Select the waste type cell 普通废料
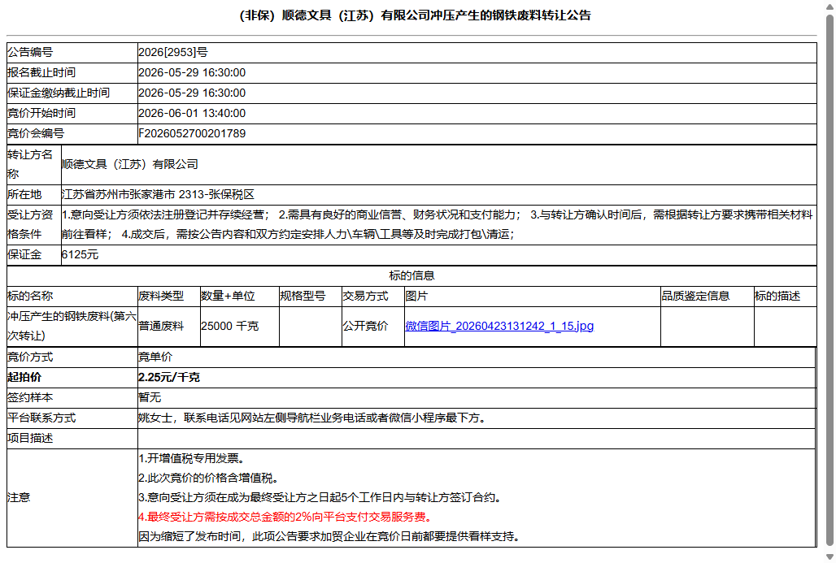This screenshot has height=563, width=836. (x=161, y=326)
